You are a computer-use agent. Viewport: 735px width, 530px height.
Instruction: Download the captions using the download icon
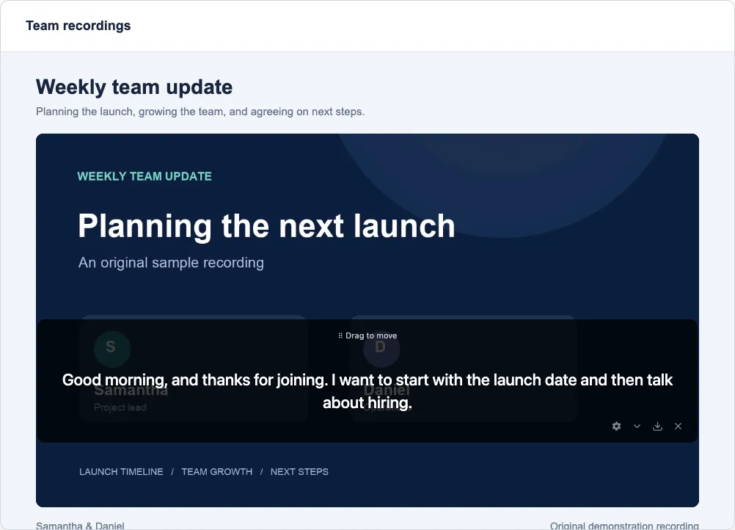click(658, 426)
